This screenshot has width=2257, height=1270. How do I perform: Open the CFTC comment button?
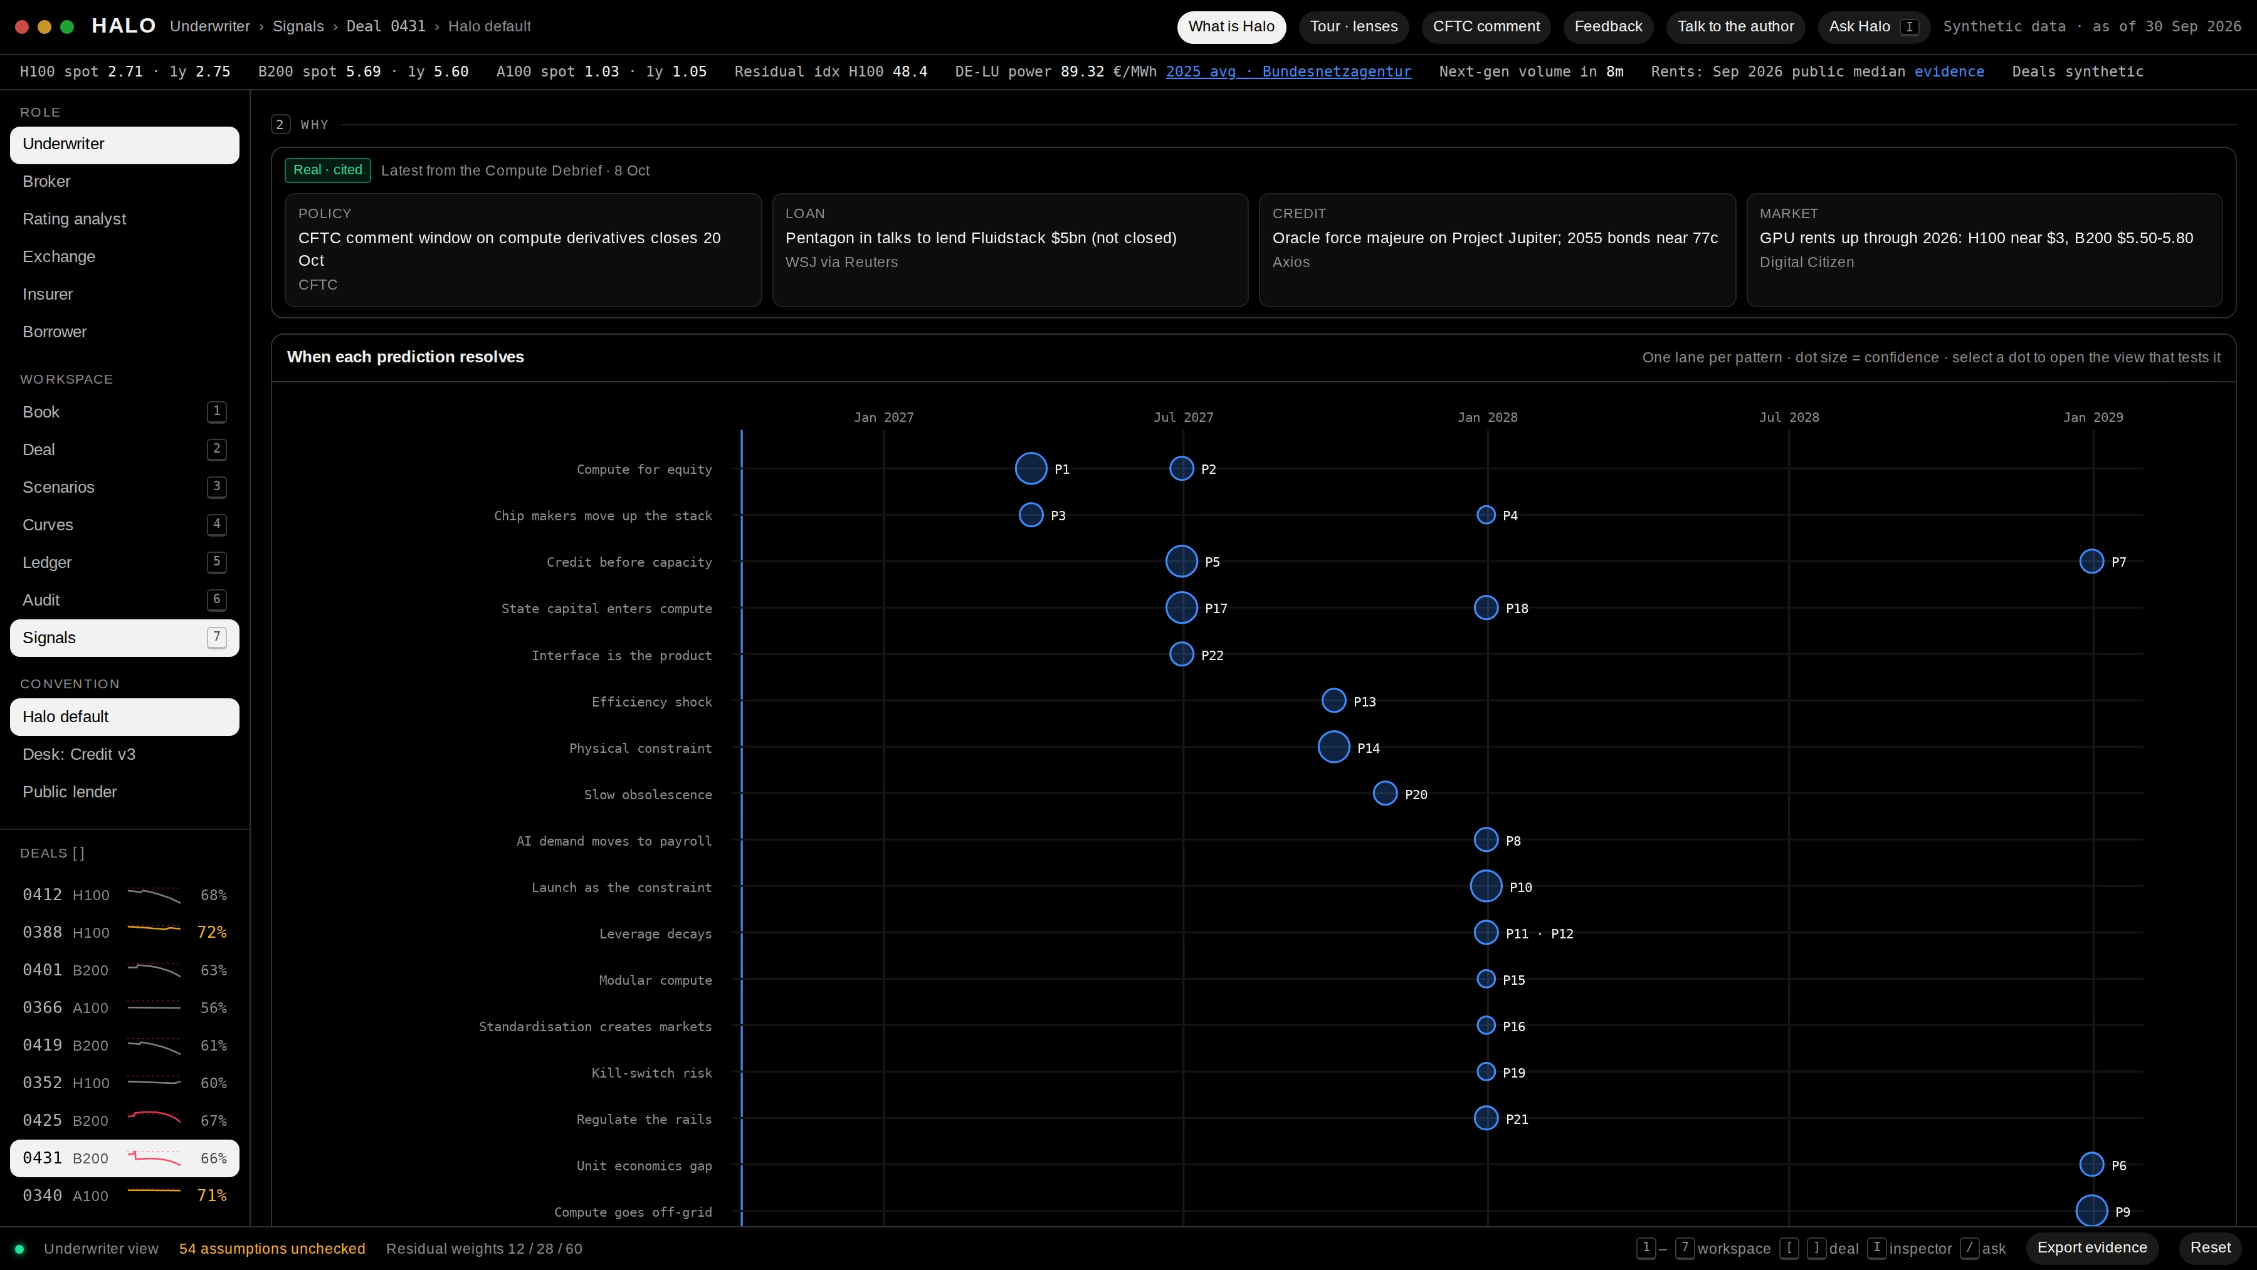coord(1486,26)
